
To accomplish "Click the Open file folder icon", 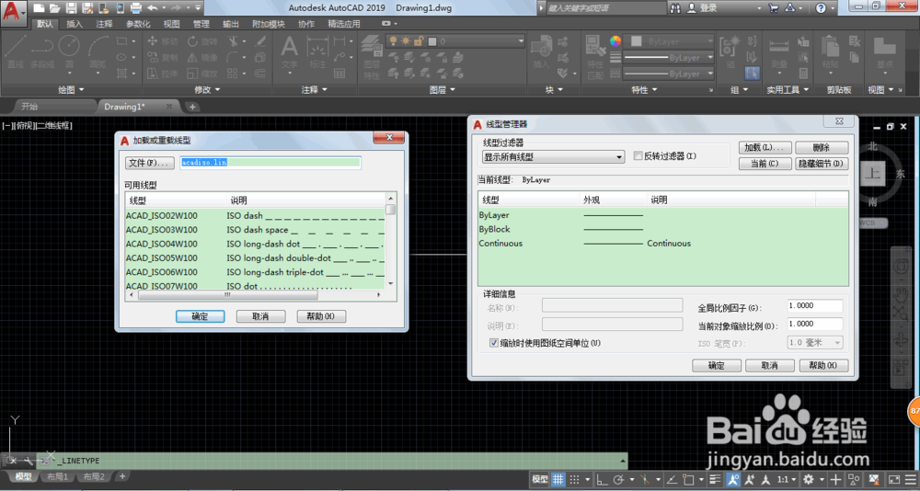I will click(x=54, y=8).
